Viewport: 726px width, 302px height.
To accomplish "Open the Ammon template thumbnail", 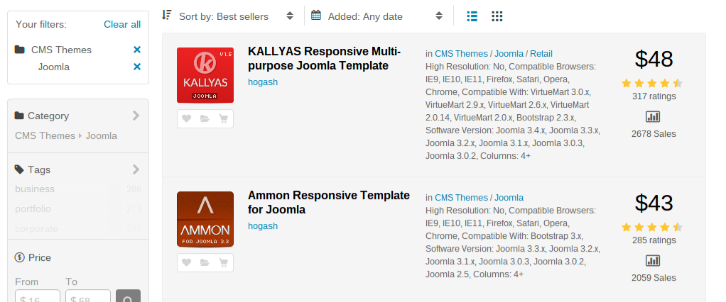I will pos(205,219).
